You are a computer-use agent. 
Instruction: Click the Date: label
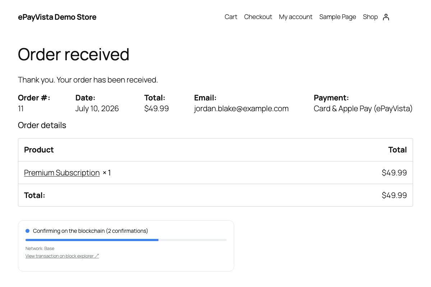(85, 98)
